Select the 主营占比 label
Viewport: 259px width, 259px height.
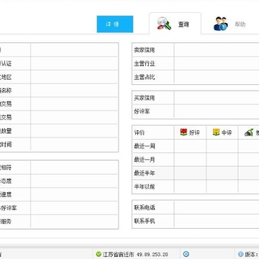point(145,77)
